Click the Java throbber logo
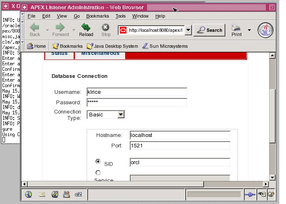The height and width of the screenshot is (204, 286). point(265,30)
